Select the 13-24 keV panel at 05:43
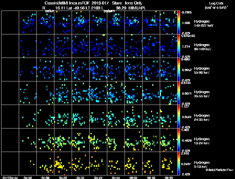This screenshot has height=179, width=235. point(98,140)
